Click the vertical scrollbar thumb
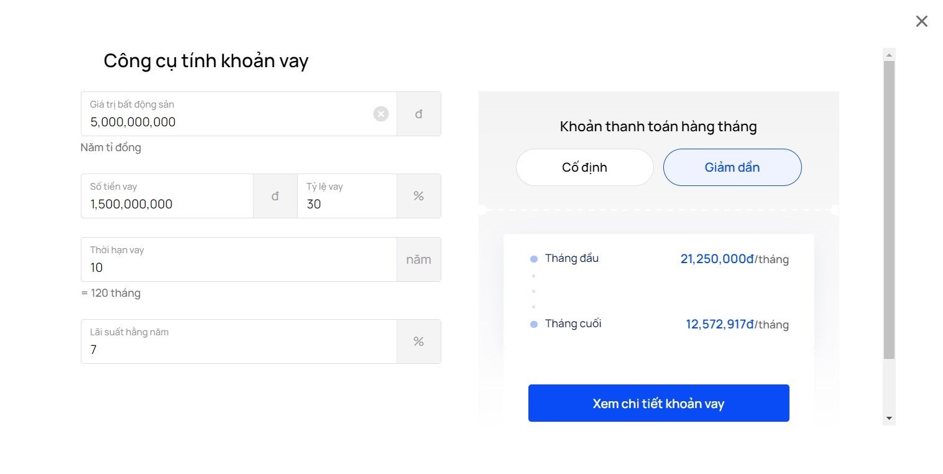Image resolution: width=943 pixels, height=474 pixels. click(x=889, y=210)
